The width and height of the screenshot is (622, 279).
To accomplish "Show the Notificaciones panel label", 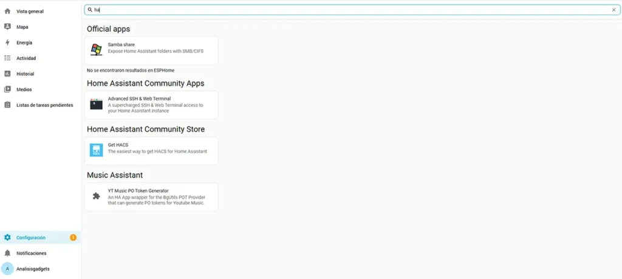I will pos(32,253).
